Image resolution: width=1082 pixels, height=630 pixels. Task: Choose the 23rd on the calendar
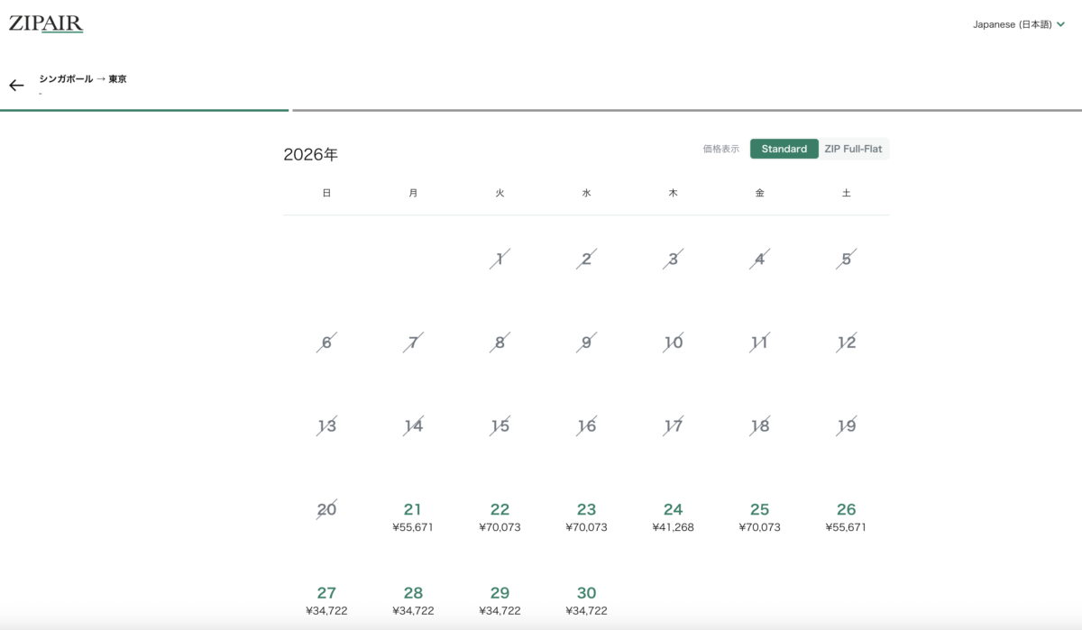586,516
